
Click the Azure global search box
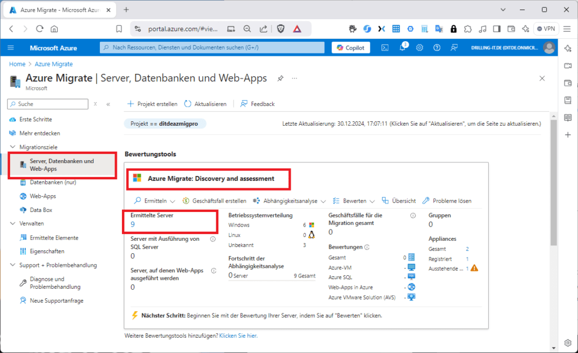[212, 47]
